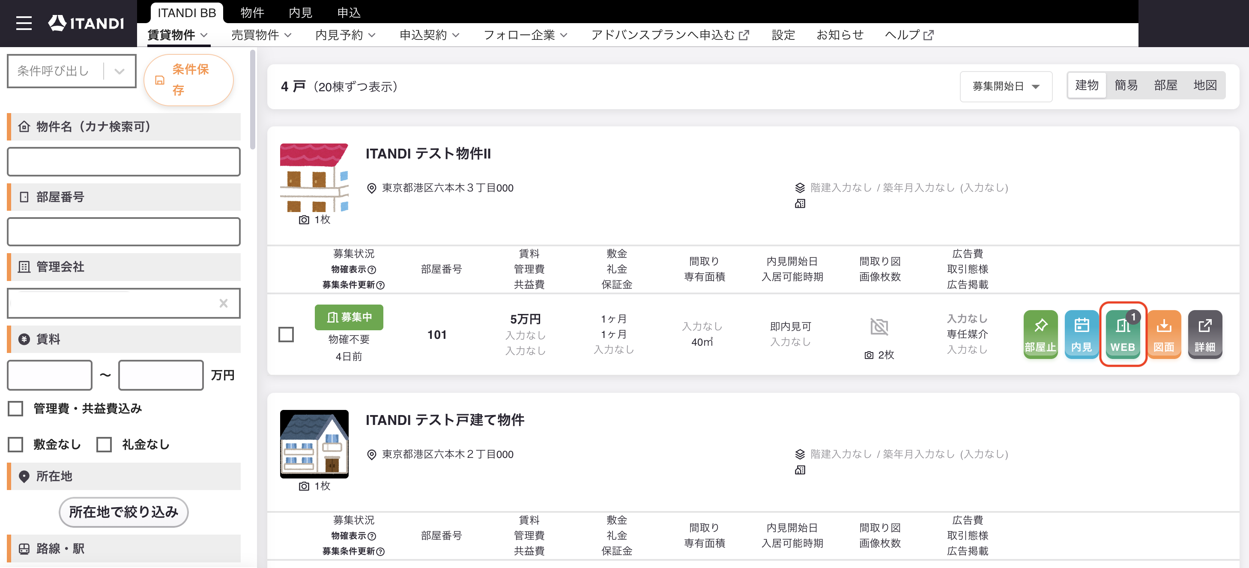Open the ITANDI テスト戸建て物件 title
This screenshot has width=1249, height=568.
(x=445, y=420)
